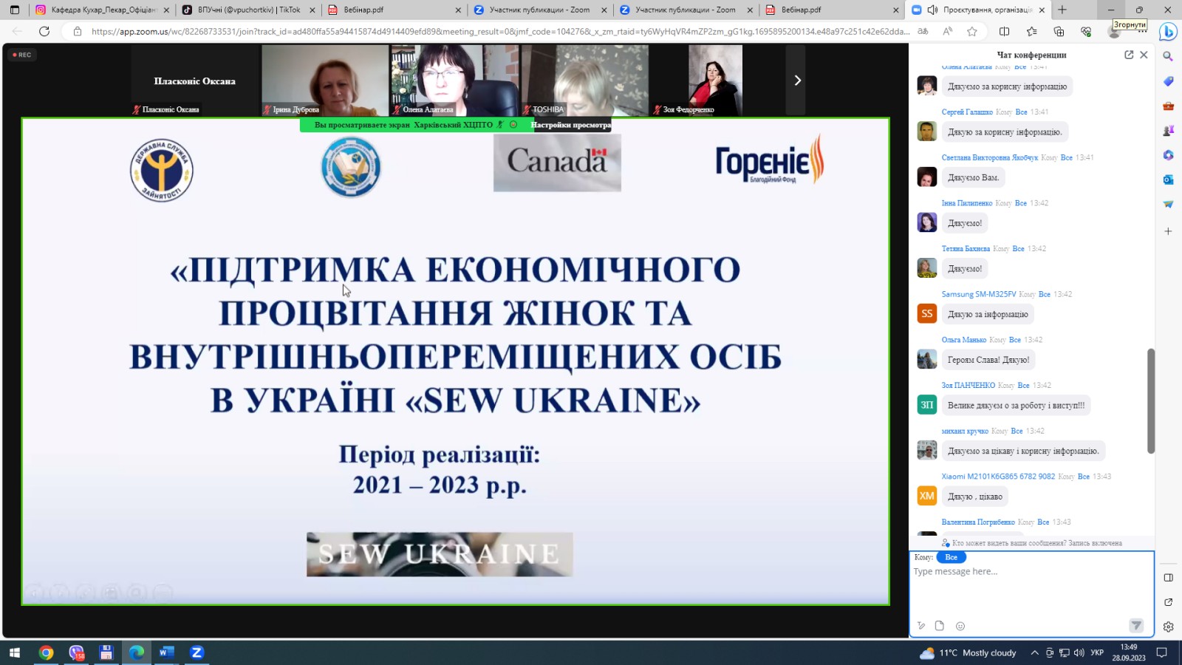
Task: Open Edge sidebar settings gear
Action: pyautogui.click(x=1168, y=627)
